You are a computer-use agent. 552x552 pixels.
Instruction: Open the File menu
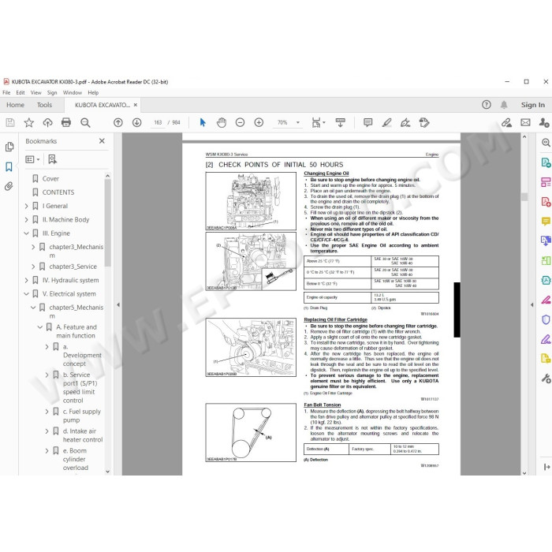coord(6,92)
